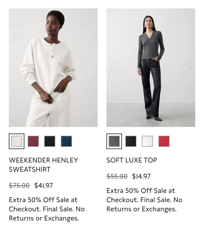Image resolution: width=204 pixels, height=228 pixels.
Task: Open the Weekender Henley Sweatshirt product image
Action: click(x=53, y=68)
